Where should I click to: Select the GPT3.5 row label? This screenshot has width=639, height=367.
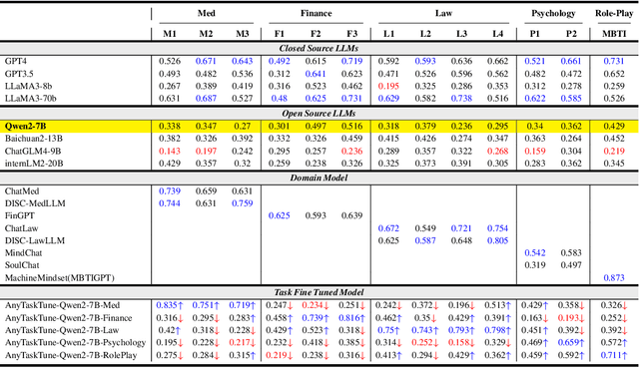pos(19,74)
